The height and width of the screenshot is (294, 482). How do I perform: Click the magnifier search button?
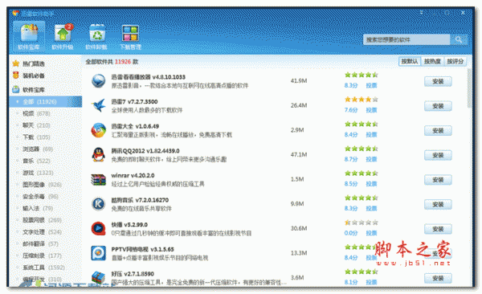point(459,39)
